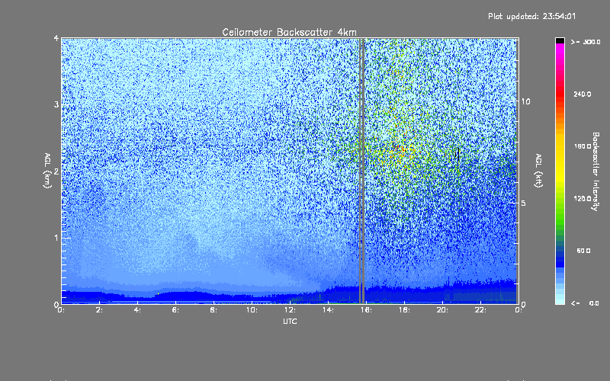The height and width of the screenshot is (381, 610).
Task: Click the '4:' tick on the UTC axis
Action: tap(138, 310)
